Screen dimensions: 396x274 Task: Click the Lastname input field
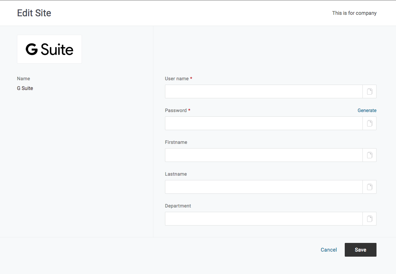pos(264,187)
